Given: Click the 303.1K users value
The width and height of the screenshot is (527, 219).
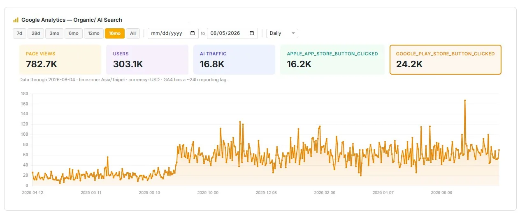Looking at the screenshot, I should tap(128, 64).
